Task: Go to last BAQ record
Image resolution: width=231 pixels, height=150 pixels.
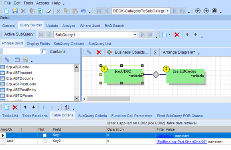Action: click(182, 11)
